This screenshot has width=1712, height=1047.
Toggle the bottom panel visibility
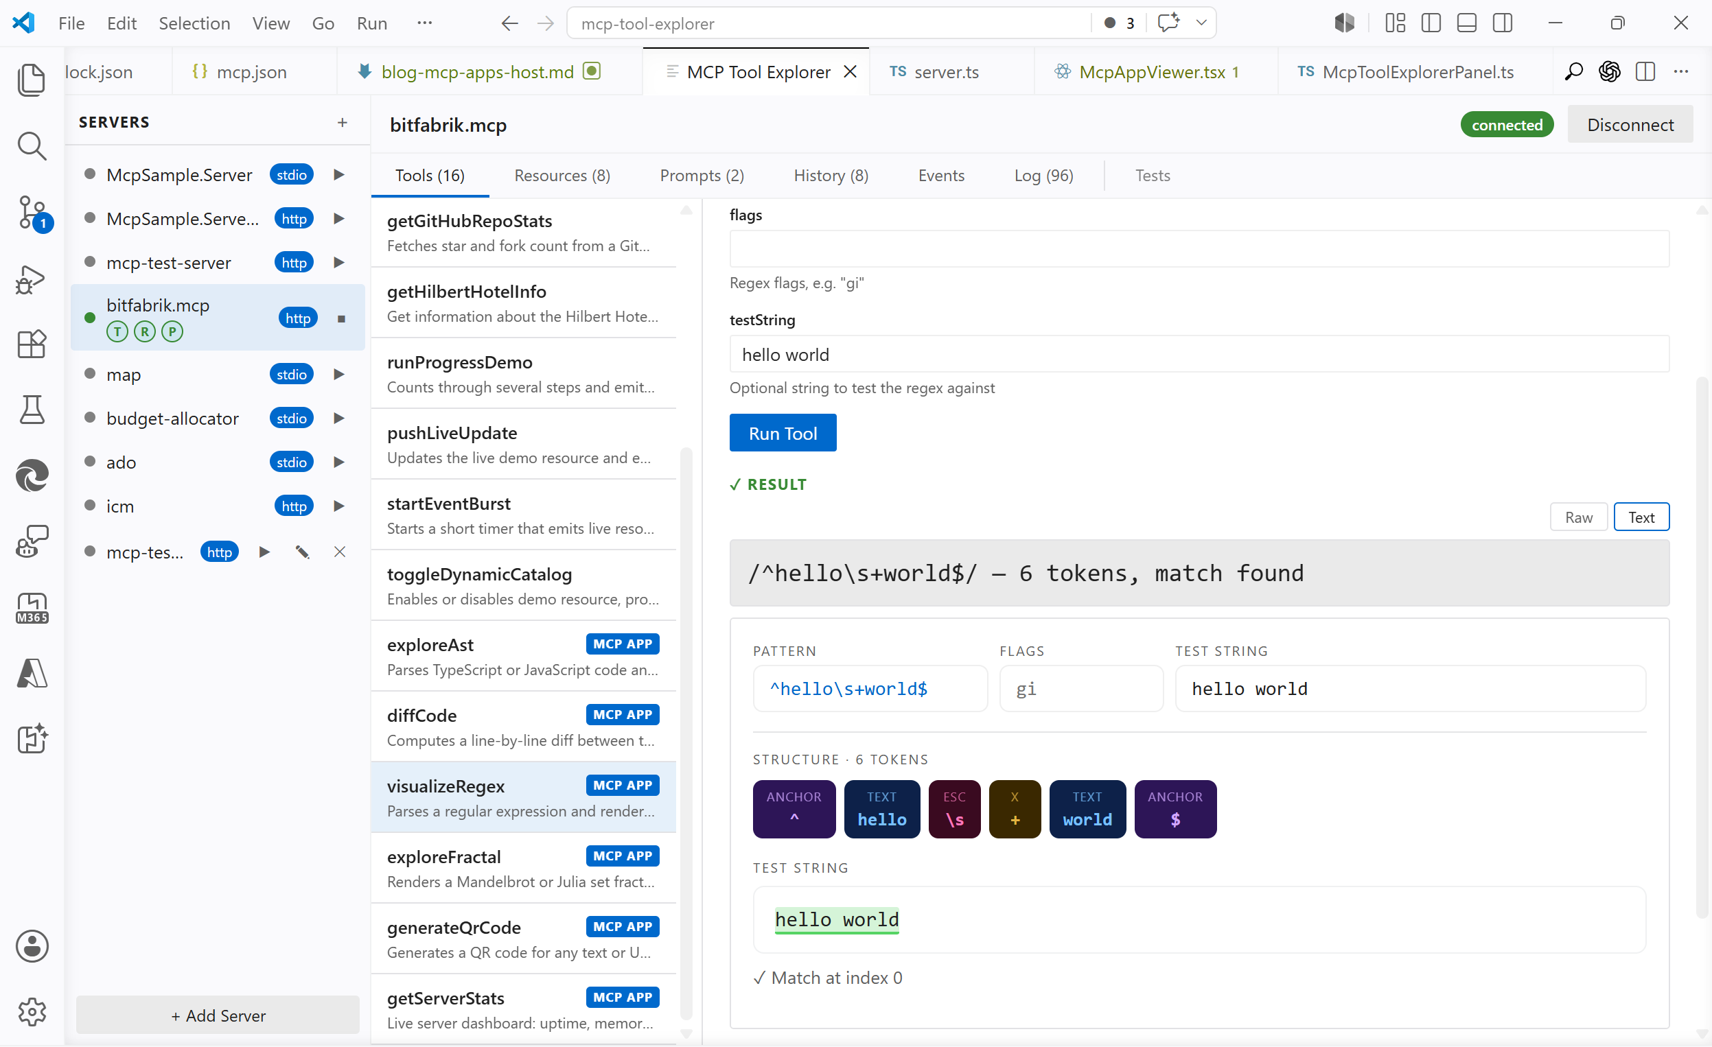[x=1467, y=23]
